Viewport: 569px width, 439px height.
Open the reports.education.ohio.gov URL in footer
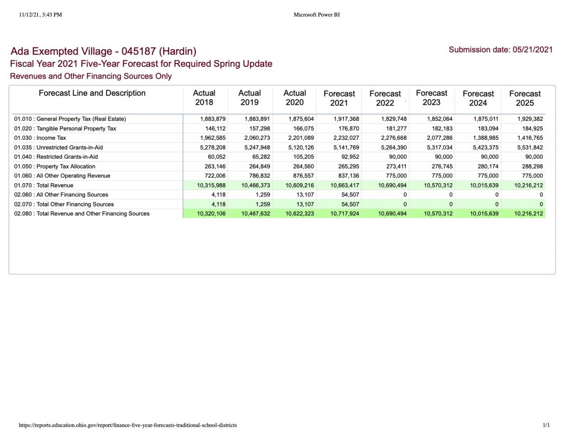[128, 425]
